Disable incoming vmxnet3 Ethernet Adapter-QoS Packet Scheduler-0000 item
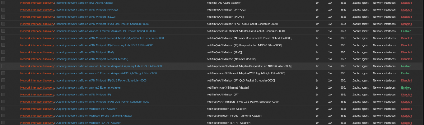Viewport: 424px width, 125px height. tap(406, 31)
